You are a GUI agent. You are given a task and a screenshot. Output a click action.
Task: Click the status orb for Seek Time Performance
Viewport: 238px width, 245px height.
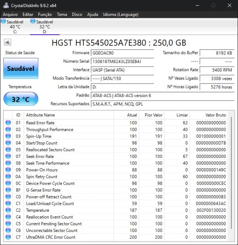click(8, 163)
